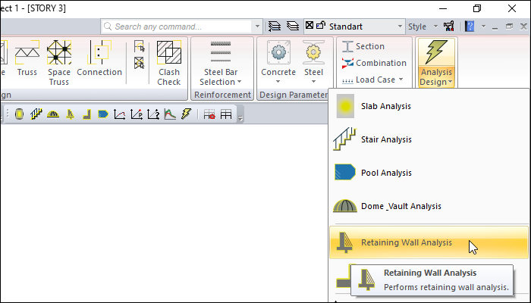Click the upper small selection icon beside Clash Check
The width and height of the screenshot is (531, 303).
[139, 47]
